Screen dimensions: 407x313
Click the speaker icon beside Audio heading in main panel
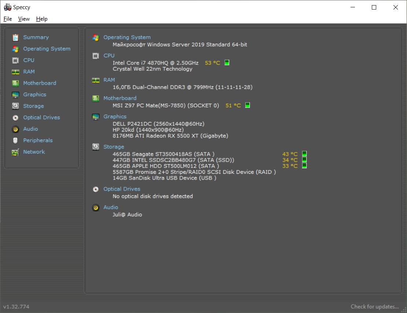click(96, 208)
